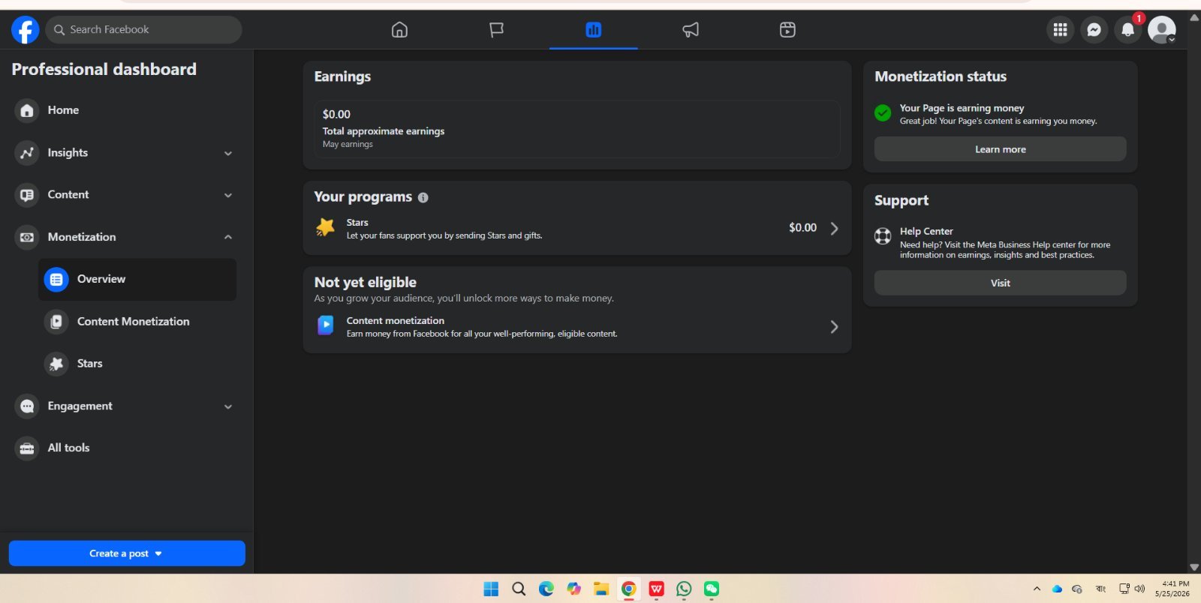
Task: Select Overview under Monetization
Action: coord(137,280)
